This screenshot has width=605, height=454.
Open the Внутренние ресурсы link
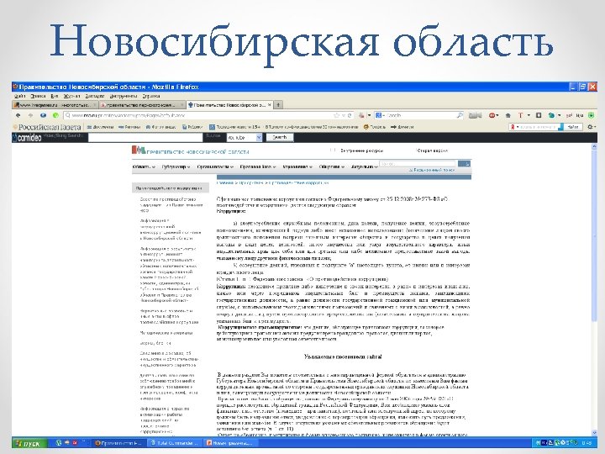(x=361, y=150)
